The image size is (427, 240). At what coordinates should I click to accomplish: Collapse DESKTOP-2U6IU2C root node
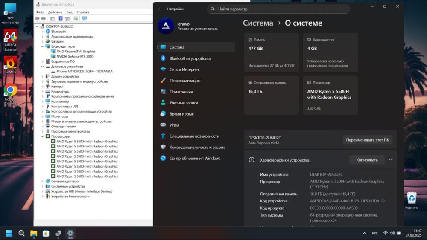(x=37, y=26)
